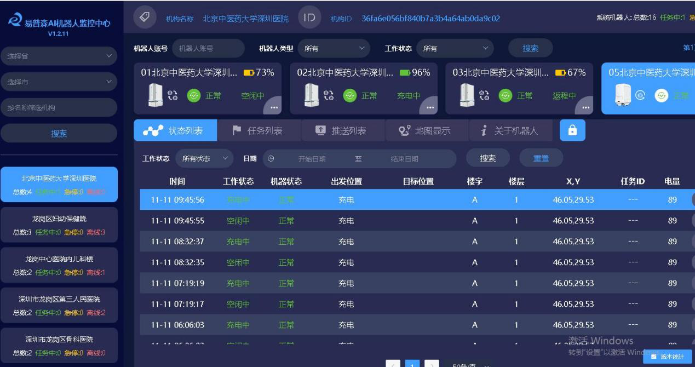Viewport: 695px width, 367px height.
Task: Click the 11-11 09:45:56 time cell
Action: [x=177, y=200]
